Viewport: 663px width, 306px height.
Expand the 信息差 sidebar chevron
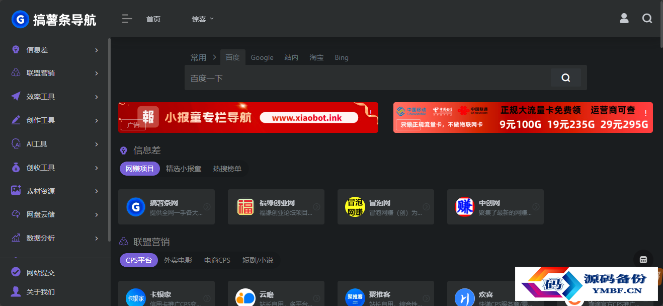(x=97, y=50)
